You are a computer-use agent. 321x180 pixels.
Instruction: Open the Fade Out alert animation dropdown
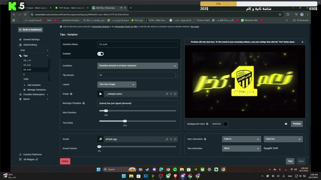(283, 139)
